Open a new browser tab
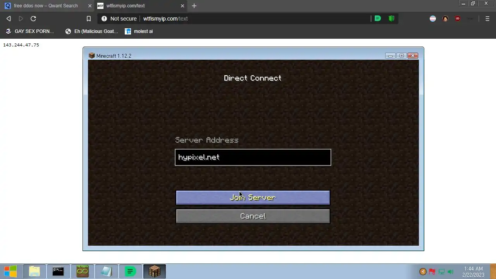 pos(194,6)
